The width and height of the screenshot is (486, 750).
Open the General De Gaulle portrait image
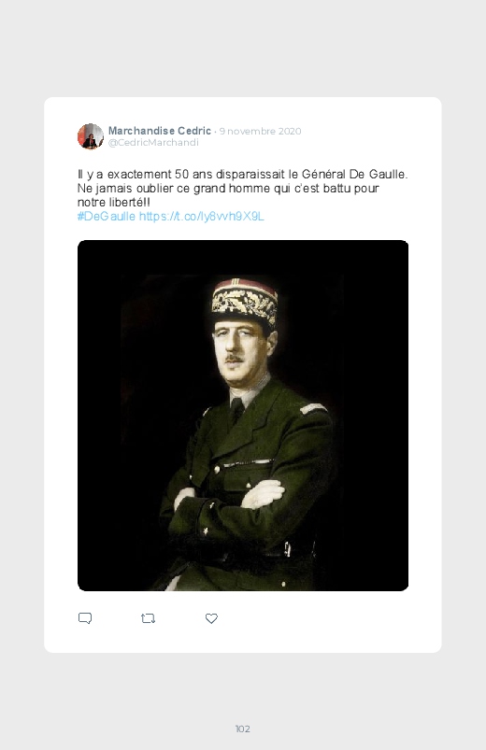243,416
